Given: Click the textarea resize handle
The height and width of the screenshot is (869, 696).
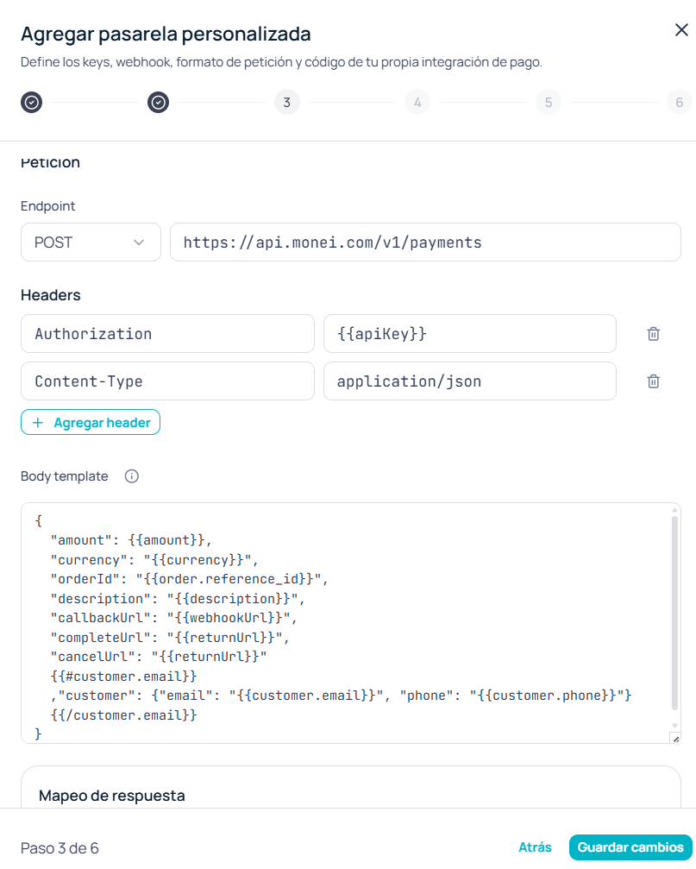Looking at the screenshot, I should [675, 738].
